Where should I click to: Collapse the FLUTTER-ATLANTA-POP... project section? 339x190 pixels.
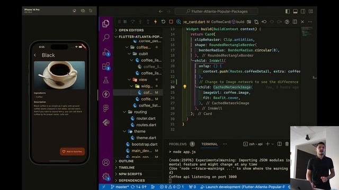(138, 36)
